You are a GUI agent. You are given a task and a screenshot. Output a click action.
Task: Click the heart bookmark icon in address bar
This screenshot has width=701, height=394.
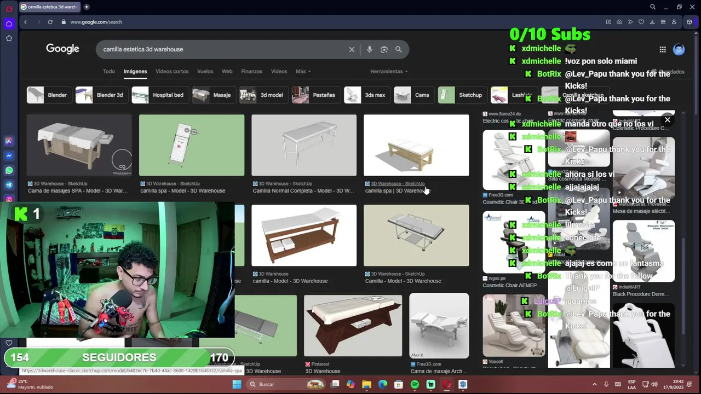click(x=641, y=22)
